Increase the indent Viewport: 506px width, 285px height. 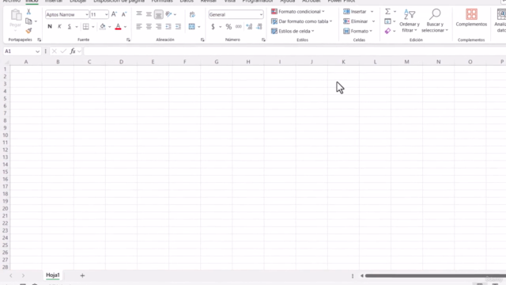point(178,26)
